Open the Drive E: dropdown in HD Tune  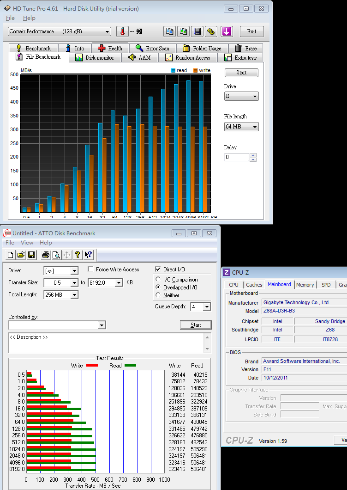pos(241,96)
